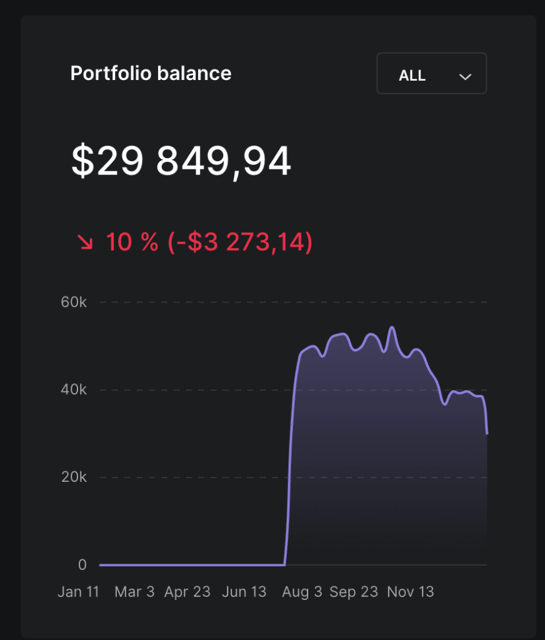Click the Jun 13 date label
The image size is (545, 640).
pos(244,592)
